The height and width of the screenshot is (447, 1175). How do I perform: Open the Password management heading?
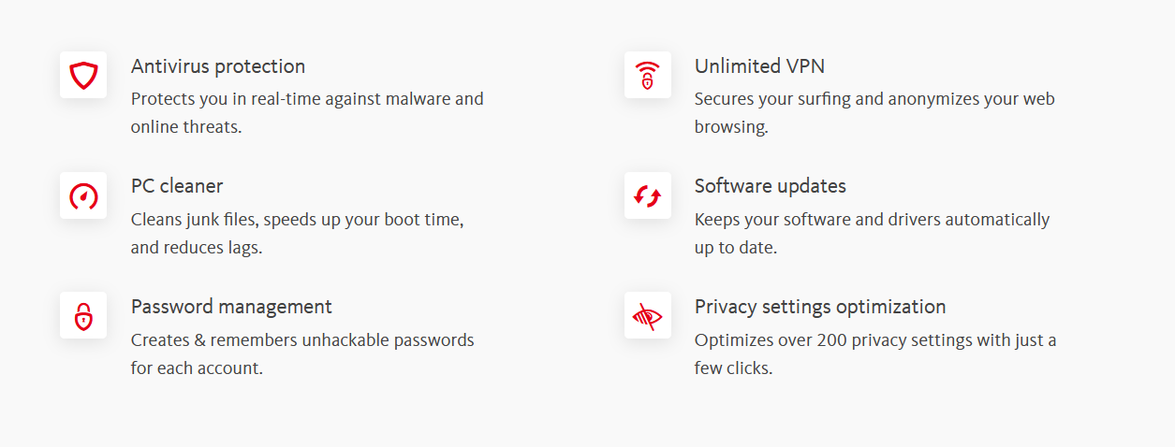coord(230,307)
